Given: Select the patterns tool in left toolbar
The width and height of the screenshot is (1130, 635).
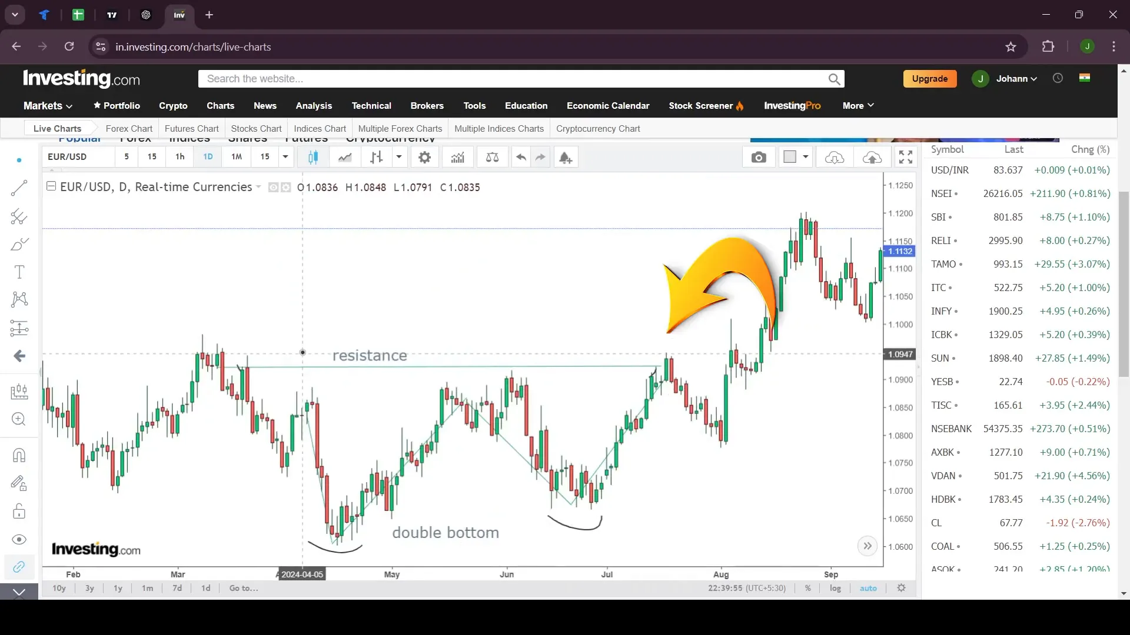Looking at the screenshot, I should (19, 299).
